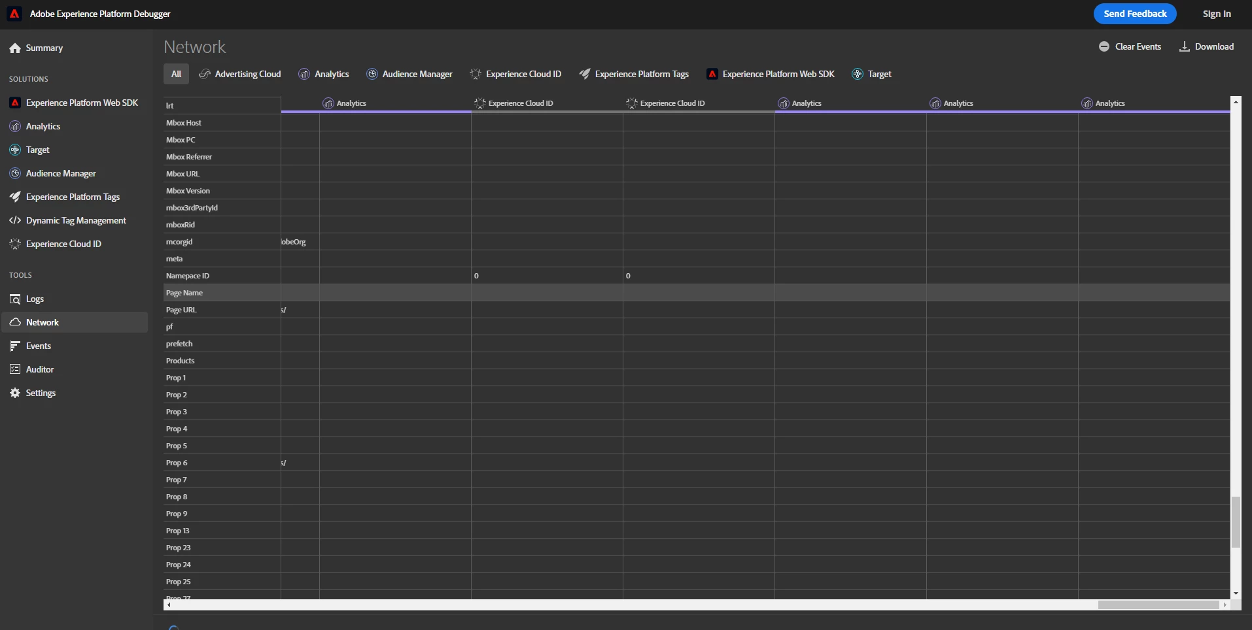Click the Analytics filter tab icon
1252x630 pixels.
[304, 75]
